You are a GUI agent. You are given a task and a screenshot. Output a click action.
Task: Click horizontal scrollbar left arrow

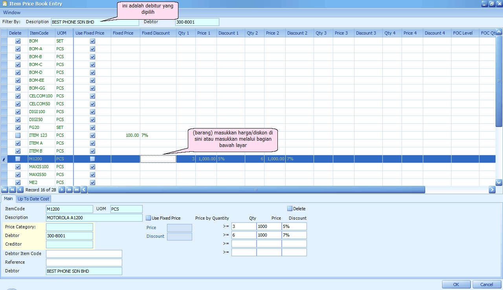click(x=84, y=190)
